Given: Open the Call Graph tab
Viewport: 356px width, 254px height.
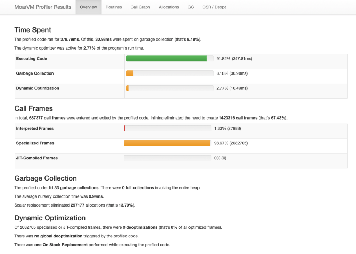Looking at the screenshot, I should click(140, 7).
